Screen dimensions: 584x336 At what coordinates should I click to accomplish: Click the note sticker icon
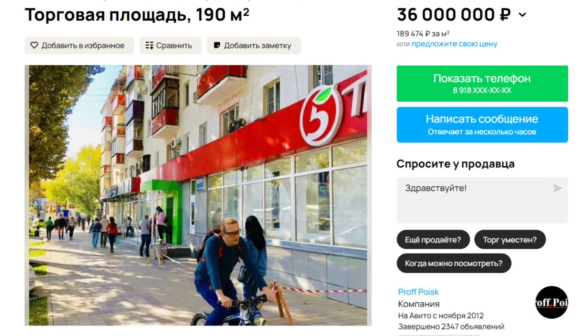tap(217, 45)
